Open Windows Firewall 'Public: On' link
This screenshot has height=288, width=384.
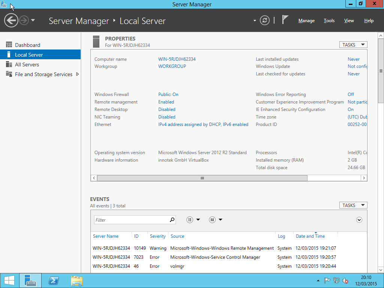(168, 94)
